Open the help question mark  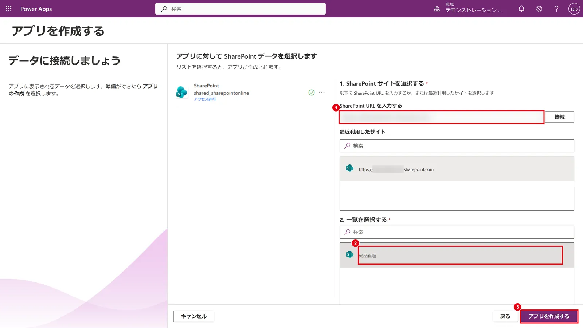click(556, 9)
